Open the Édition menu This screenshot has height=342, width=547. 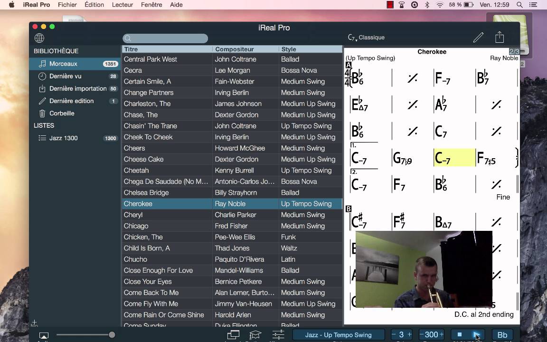[94, 5]
